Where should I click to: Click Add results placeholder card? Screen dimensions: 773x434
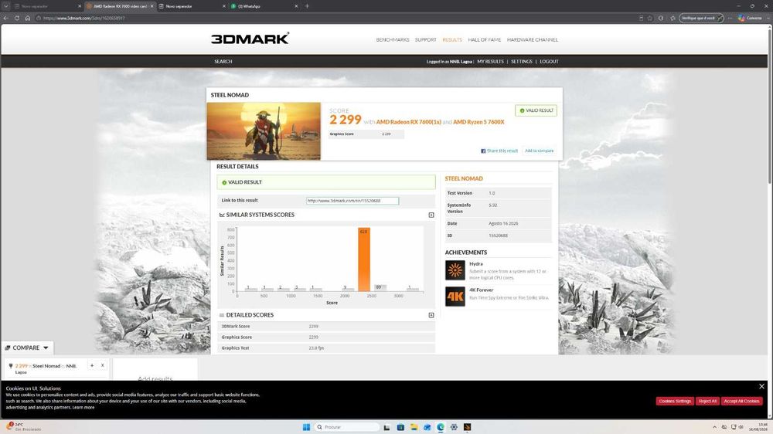[x=155, y=369]
